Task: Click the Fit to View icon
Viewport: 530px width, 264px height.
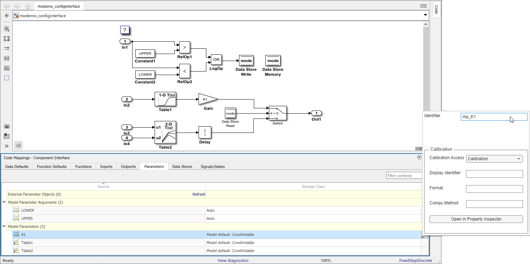Action: (x=7, y=39)
